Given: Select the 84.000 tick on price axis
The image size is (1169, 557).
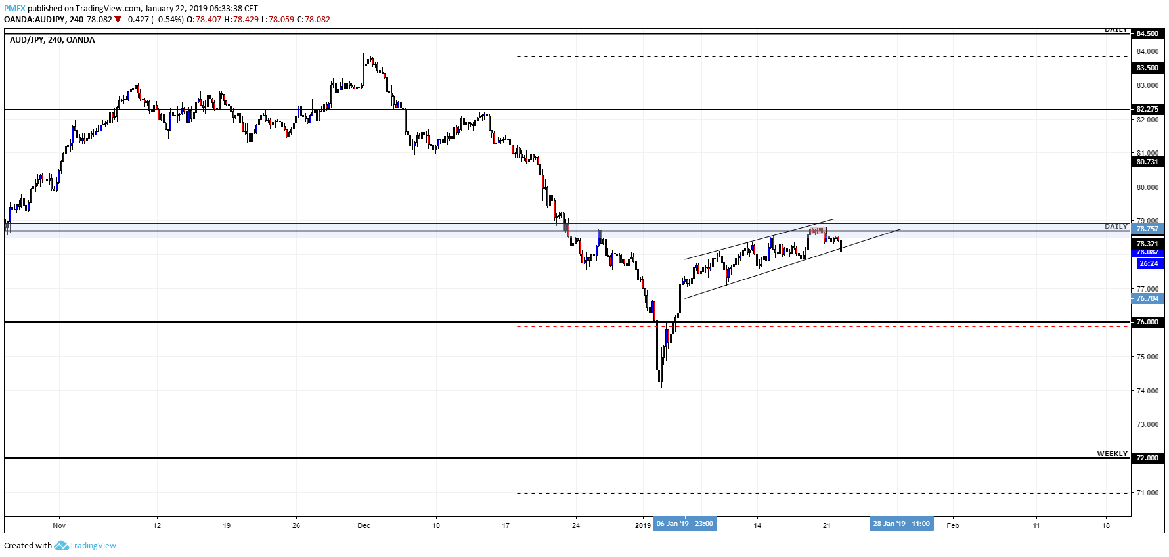Looking at the screenshot, I should click(x=1147, y=51).
